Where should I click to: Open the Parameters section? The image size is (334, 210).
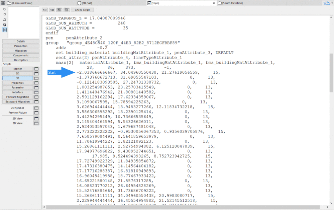pyautogui.click(x=21, y=46)
